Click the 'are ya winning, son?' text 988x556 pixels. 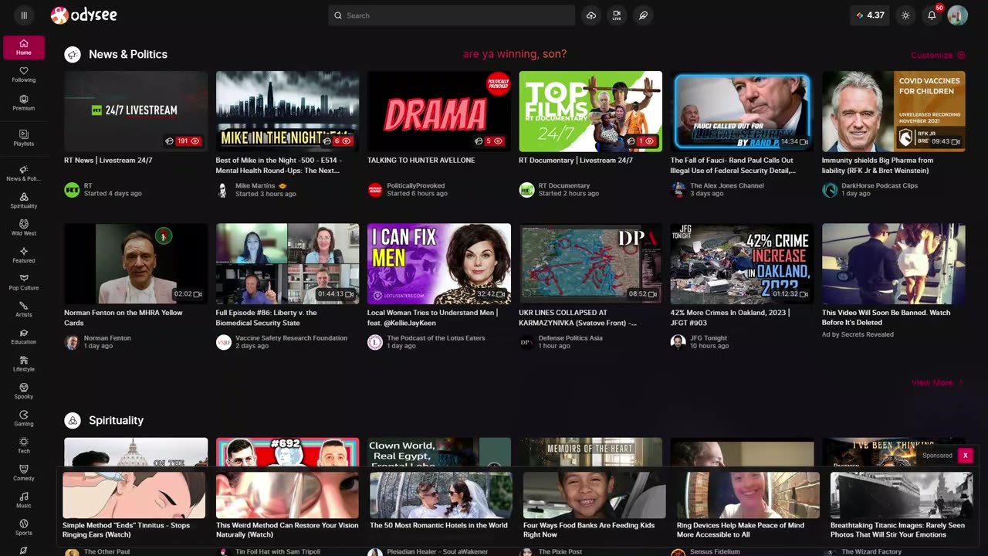[515, 54]
